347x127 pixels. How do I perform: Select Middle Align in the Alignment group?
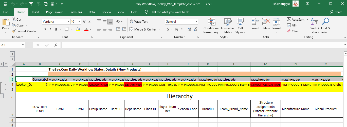(105, 22)
